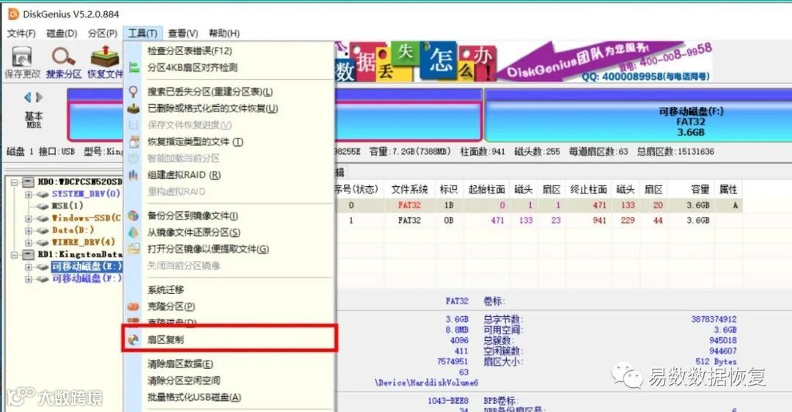The image size is (792, 412).
Task: Open the 查看(V) menu
Action: coord(183,33)
